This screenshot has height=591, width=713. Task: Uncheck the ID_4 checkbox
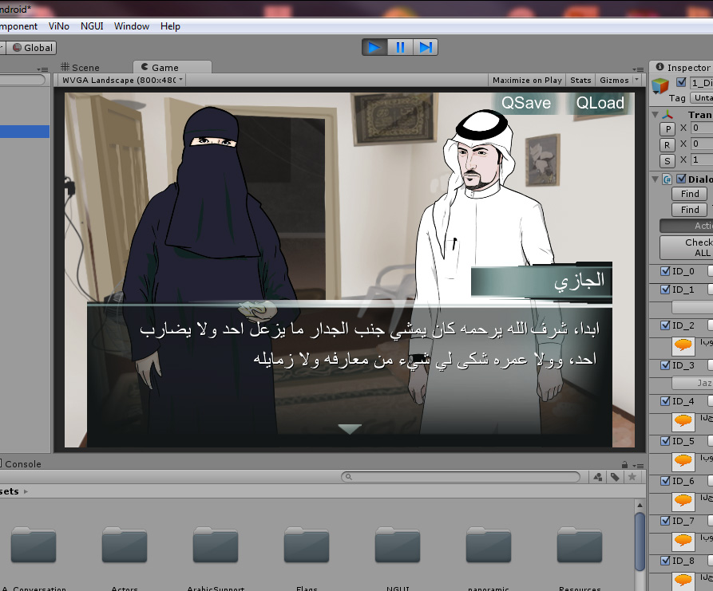coord(666,401)
